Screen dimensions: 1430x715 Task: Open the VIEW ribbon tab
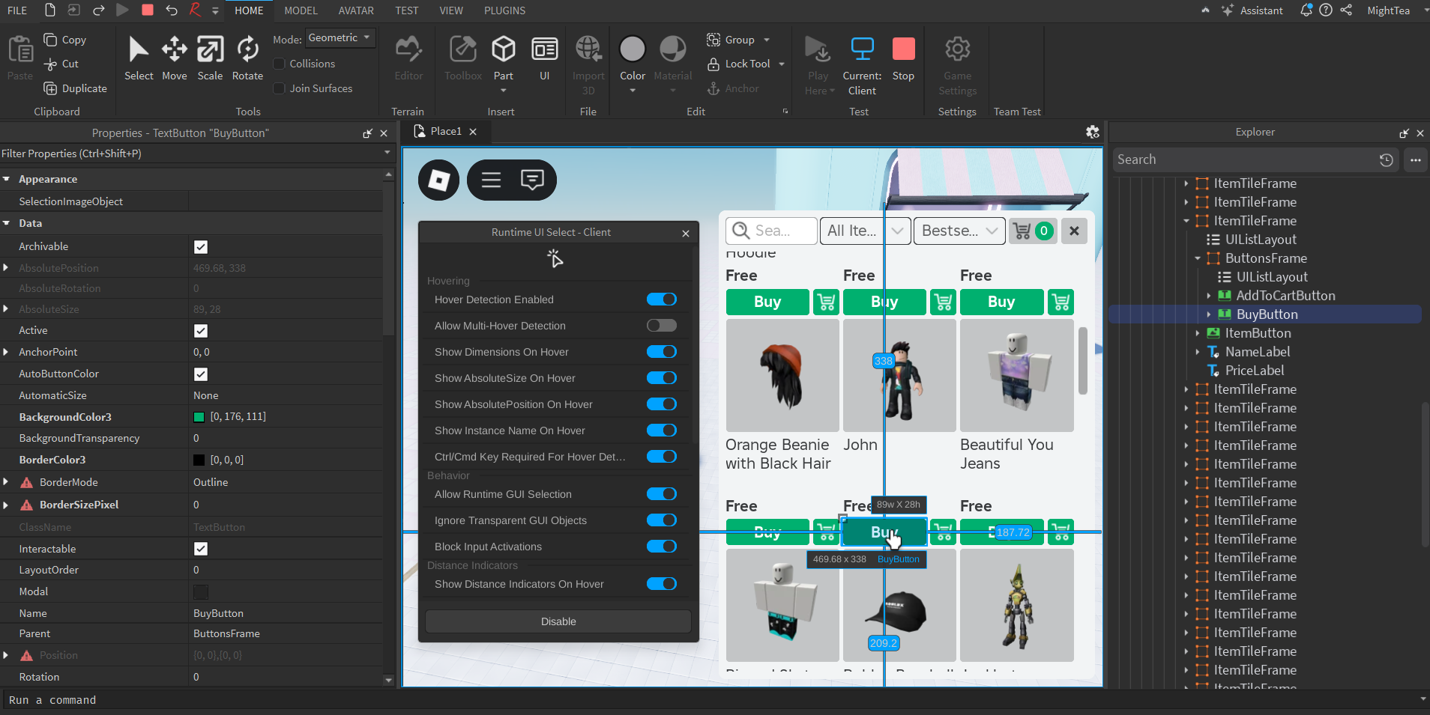pyautogui.click(x=451, y=10)
